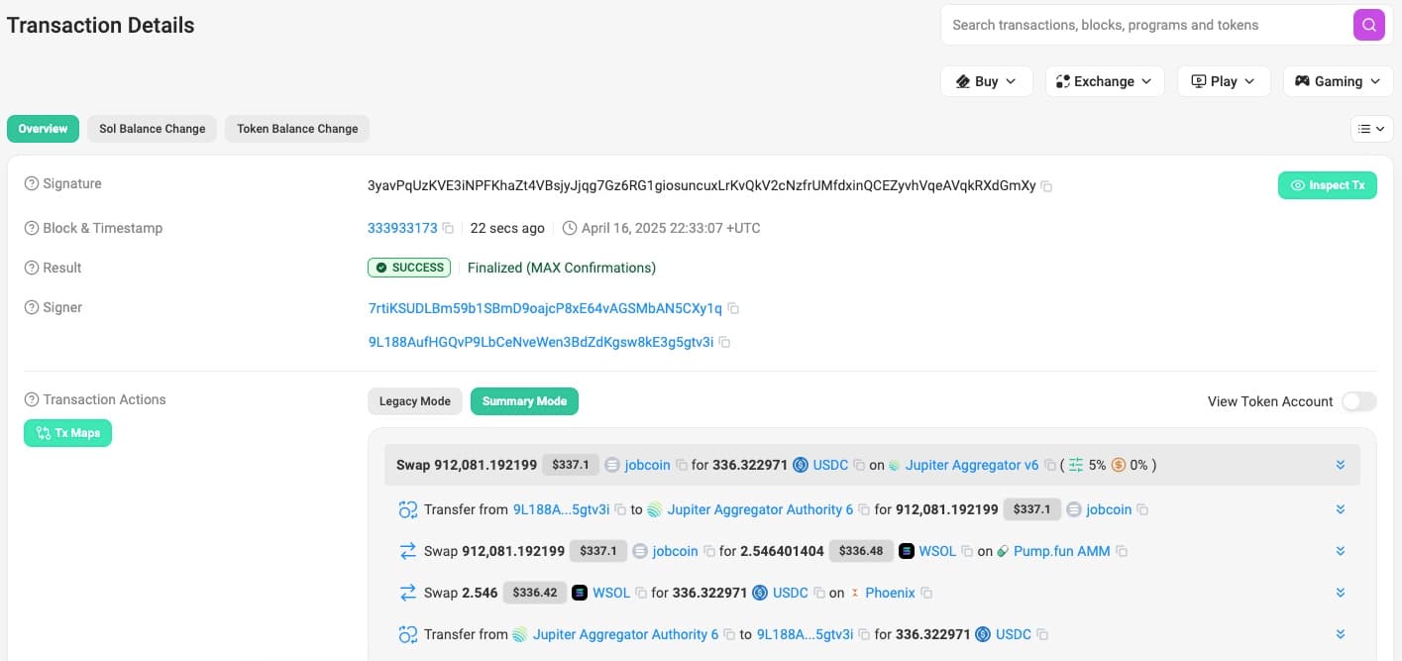Open the Gaming dropdown

[1338, 81]
